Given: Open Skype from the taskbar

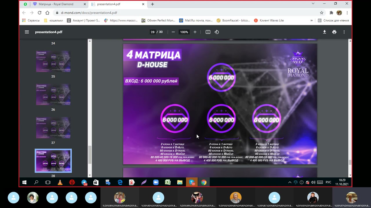Looking at the screenshot, I should click(x=192, y=182).
